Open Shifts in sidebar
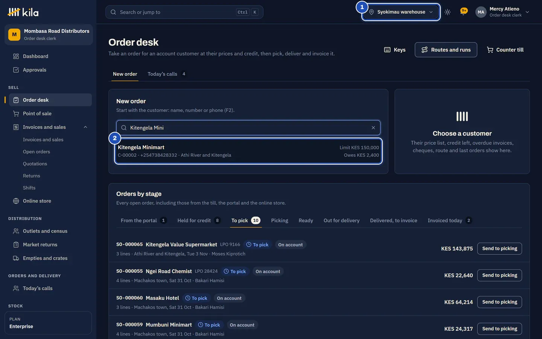The image size is (542, 339). [x=29, y=188]
